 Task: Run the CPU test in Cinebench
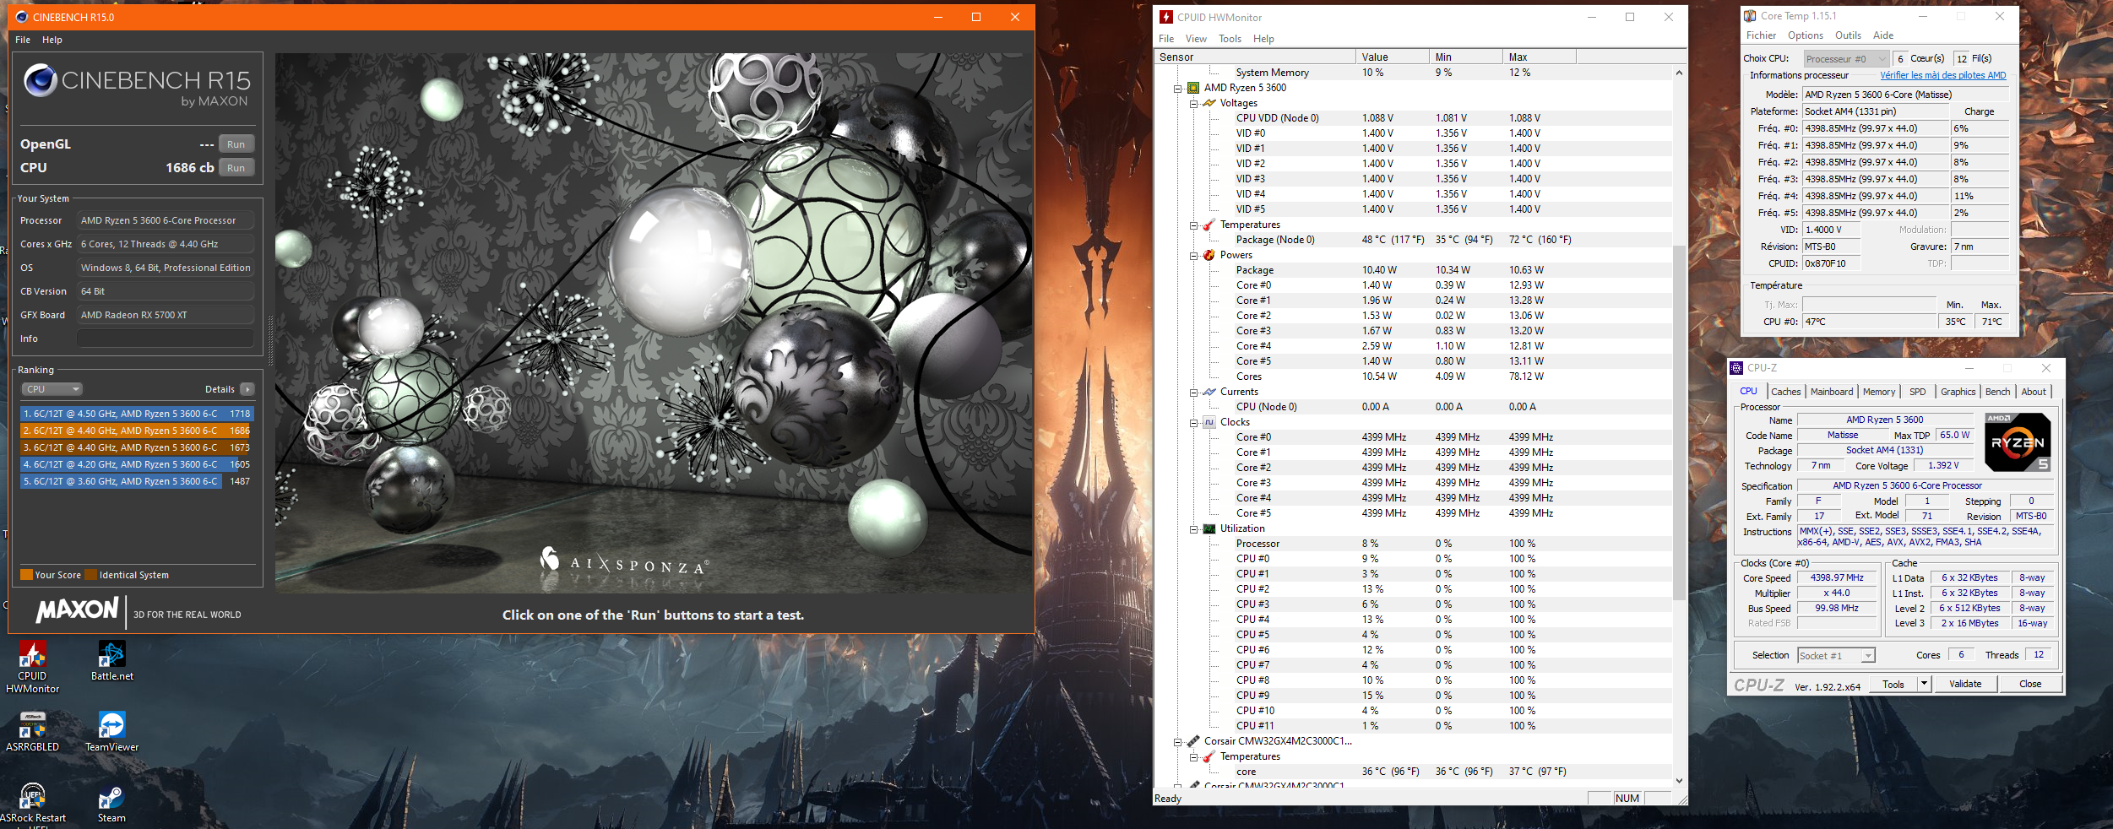point(236,168)
